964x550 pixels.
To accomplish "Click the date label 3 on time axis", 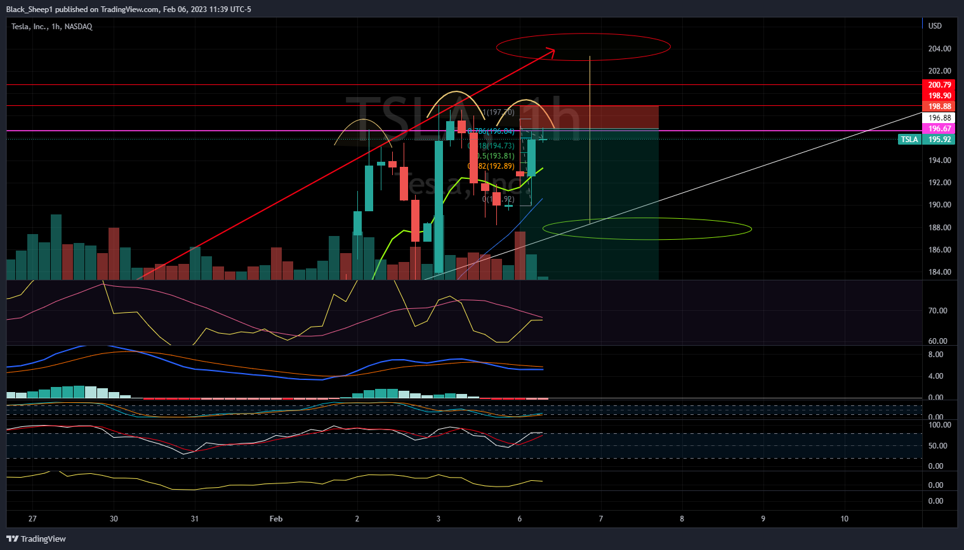I will click(x=439, y=519).
